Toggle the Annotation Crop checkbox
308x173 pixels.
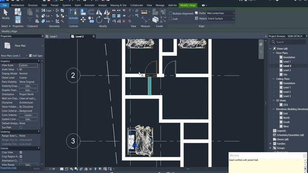[x=21, y=161]
